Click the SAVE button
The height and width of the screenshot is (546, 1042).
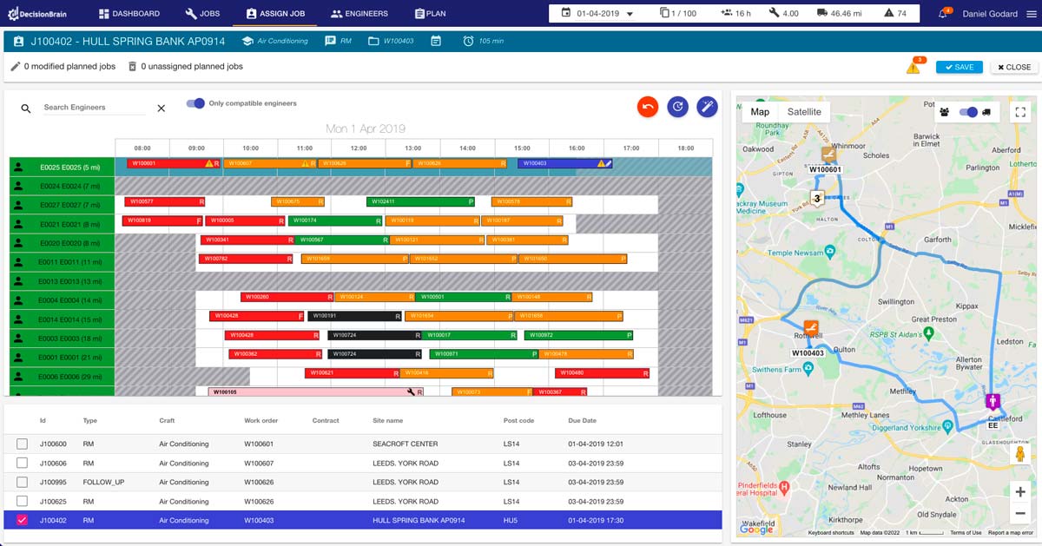point(959,67)
